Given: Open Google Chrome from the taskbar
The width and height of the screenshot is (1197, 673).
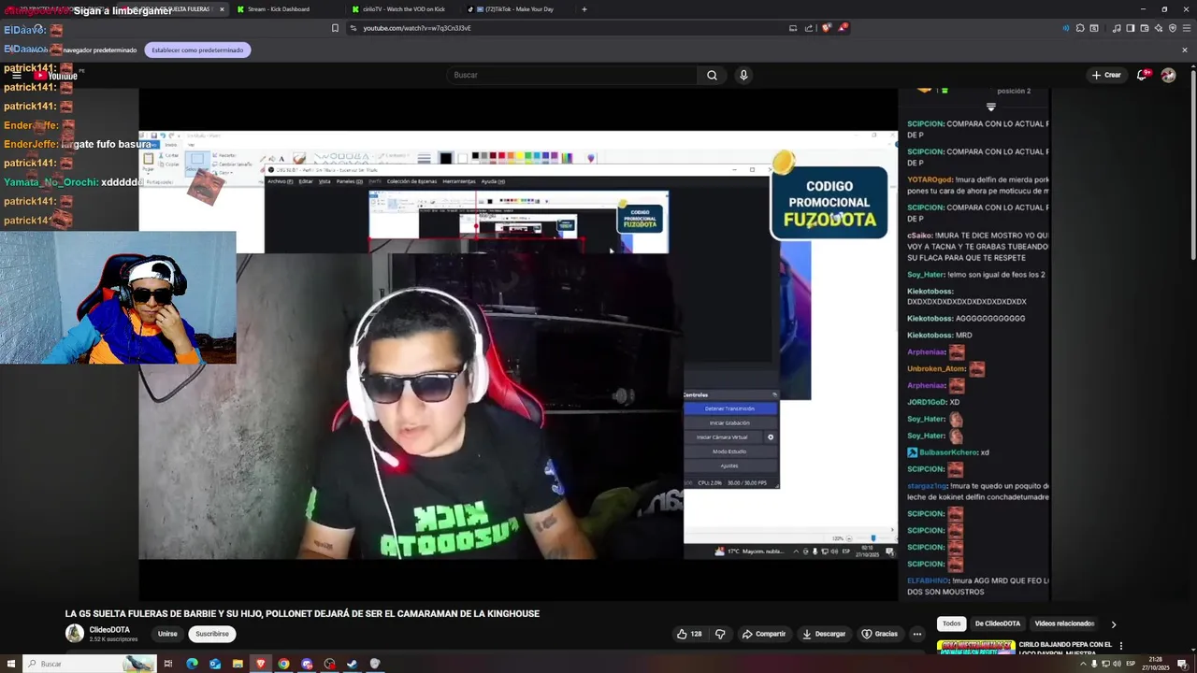Looking at the screenshot, I should pyautogui.click(x=283, y=664).
